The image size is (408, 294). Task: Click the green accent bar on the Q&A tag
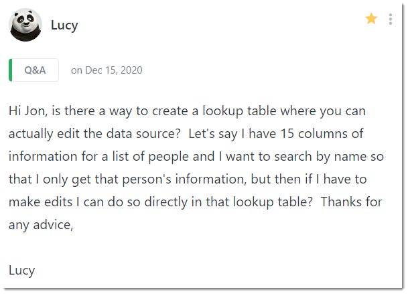11,70
